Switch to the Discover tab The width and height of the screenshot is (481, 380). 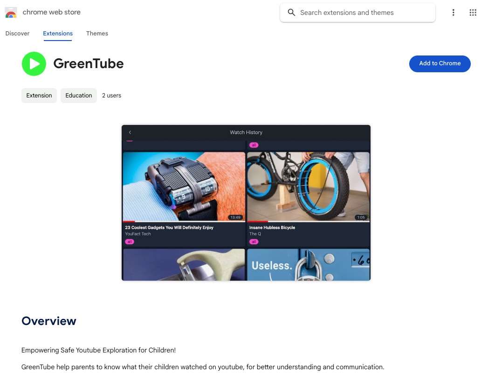pos(17,34)
